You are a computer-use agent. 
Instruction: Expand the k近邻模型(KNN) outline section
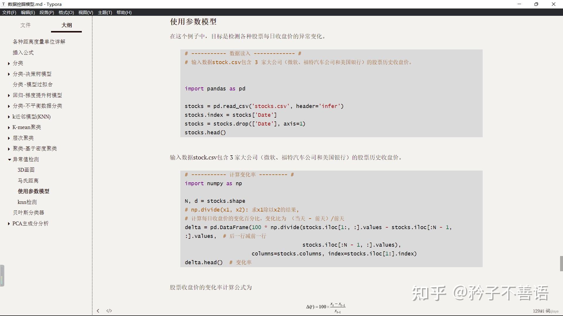[x=9, y=117]
